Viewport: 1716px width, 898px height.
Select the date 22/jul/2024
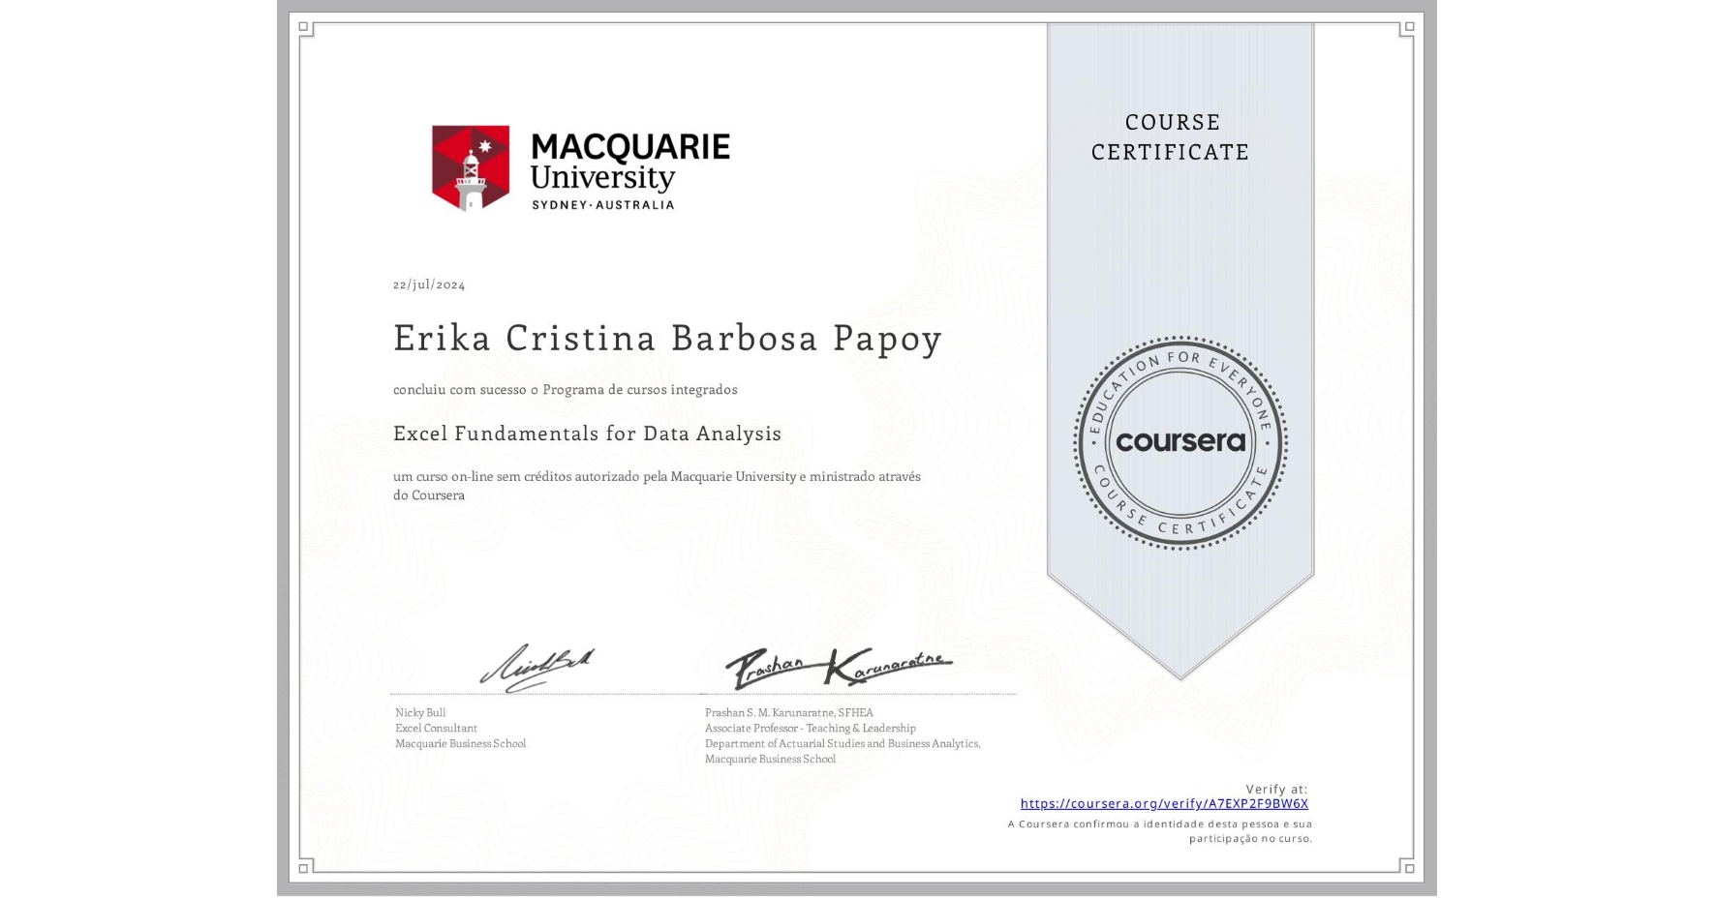point(429,284)
